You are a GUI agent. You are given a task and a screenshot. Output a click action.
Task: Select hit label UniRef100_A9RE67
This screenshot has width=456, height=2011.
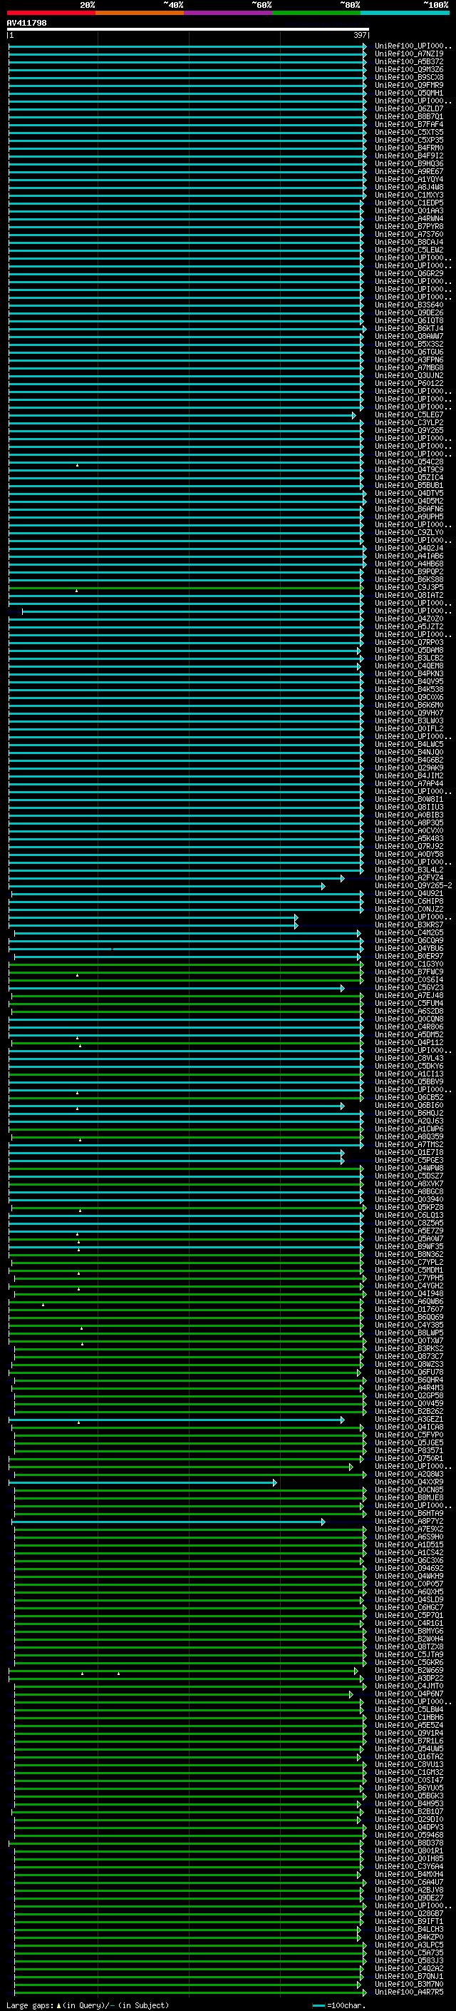(x=409, y=171)
